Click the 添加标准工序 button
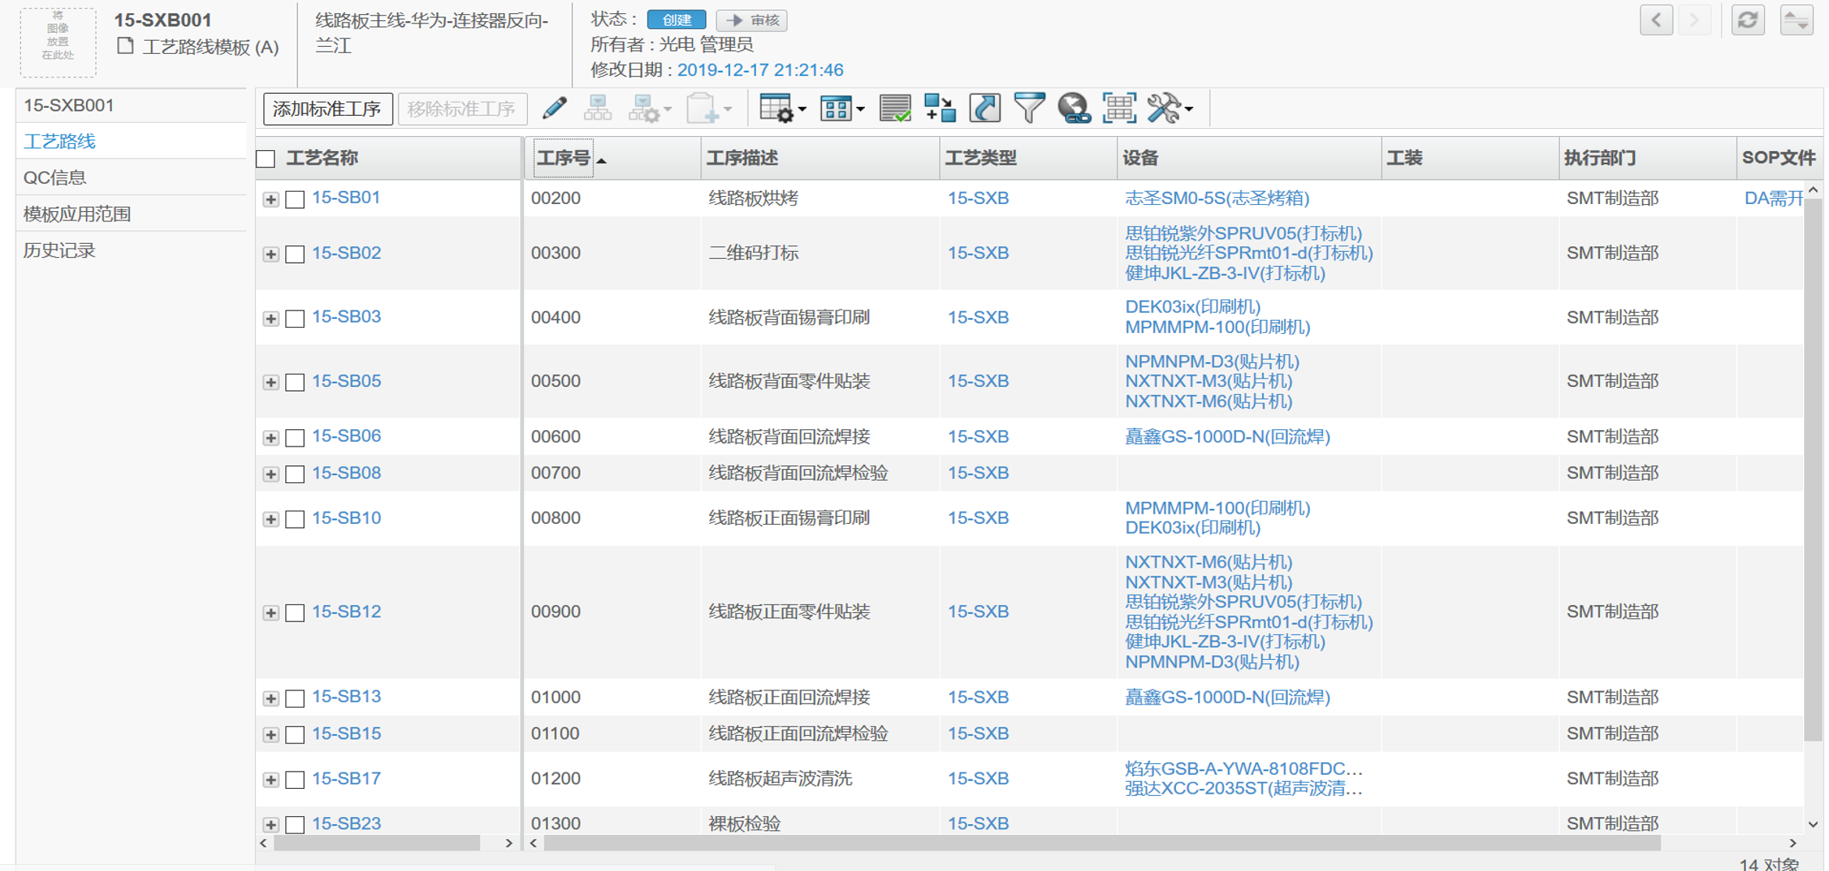Viewport: 1829px width, 871px height. pos(327,109)
